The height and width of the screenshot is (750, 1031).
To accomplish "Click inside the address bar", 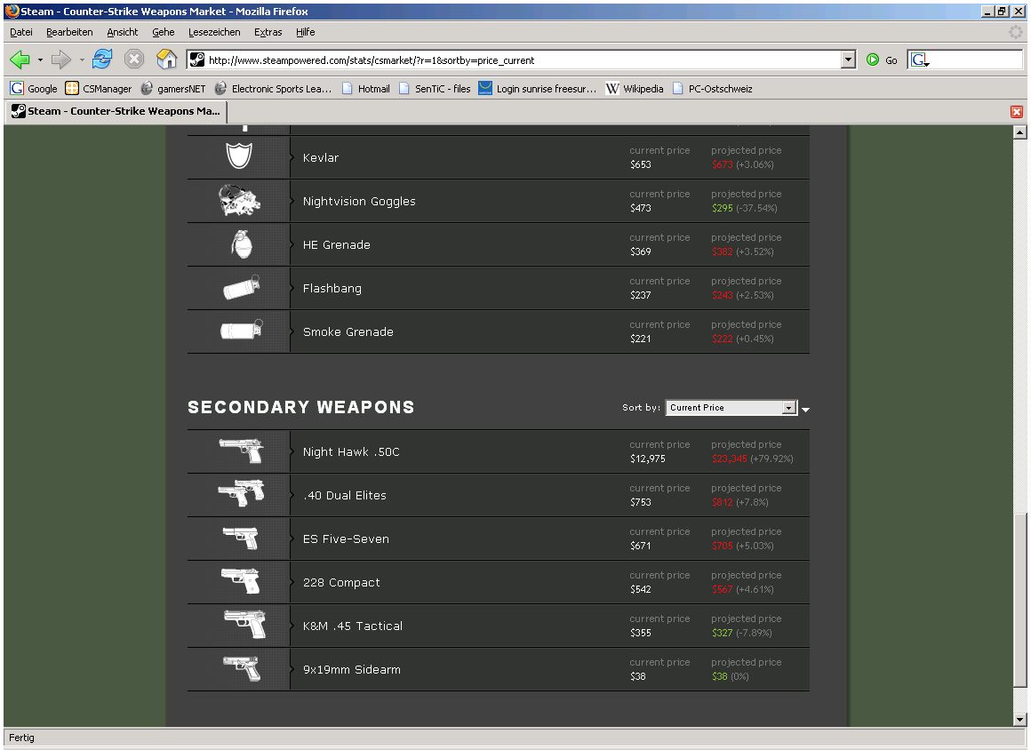I will coord(523,60).
